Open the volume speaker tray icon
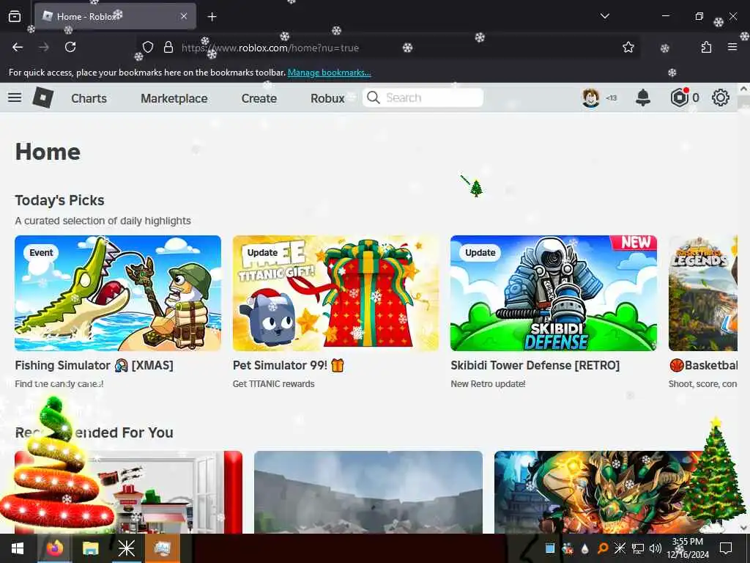The height and width of the screenshot is (563, 750). click(656, 548)
